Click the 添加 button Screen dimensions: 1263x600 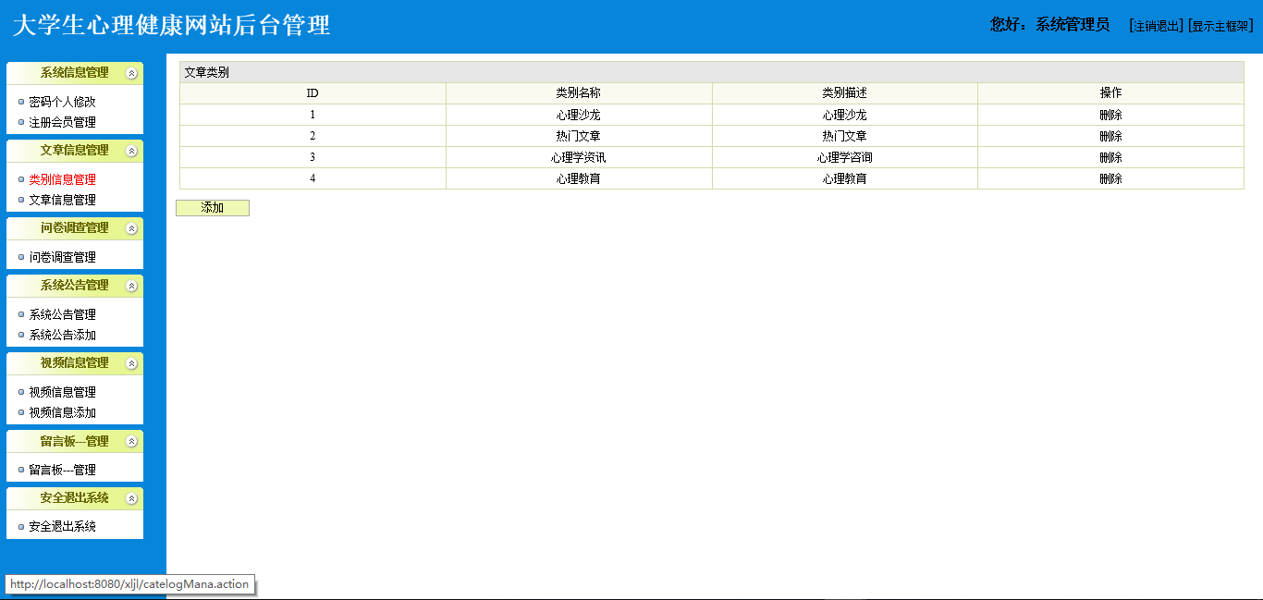(x=213, y=208)
